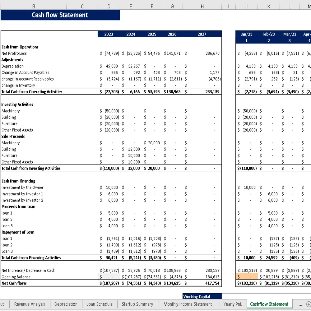Switch to the Yearly PnL tab

(x=232, y=304)
